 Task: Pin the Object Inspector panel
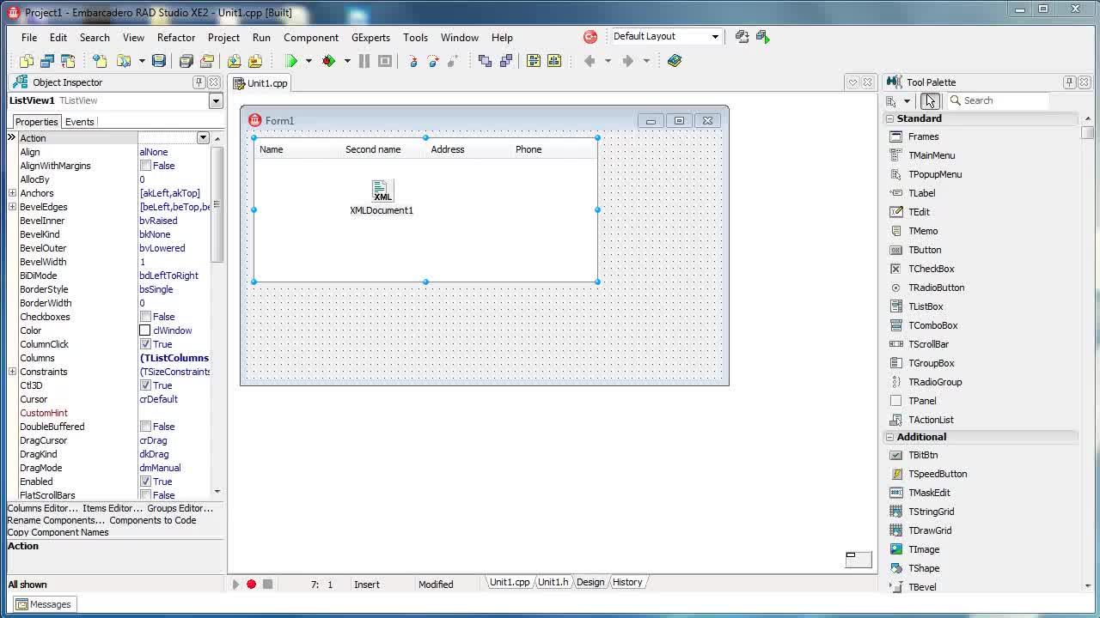coord(199,82)
